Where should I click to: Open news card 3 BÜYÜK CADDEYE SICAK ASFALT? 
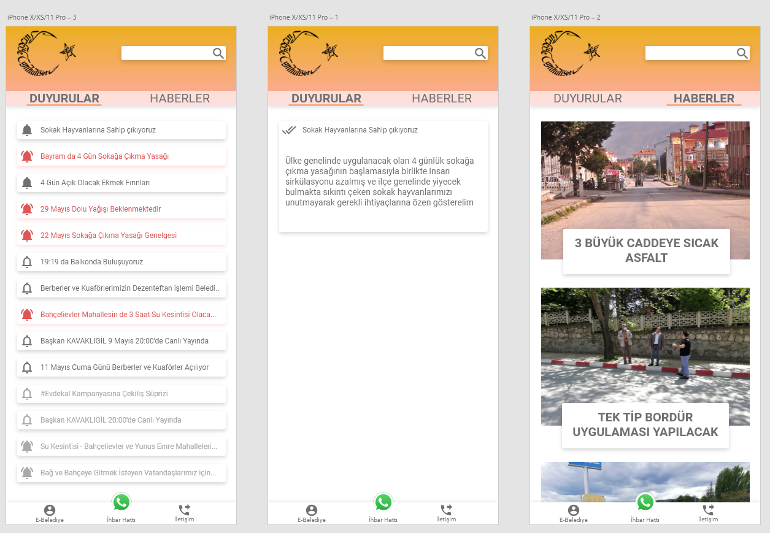coord(647,251)
